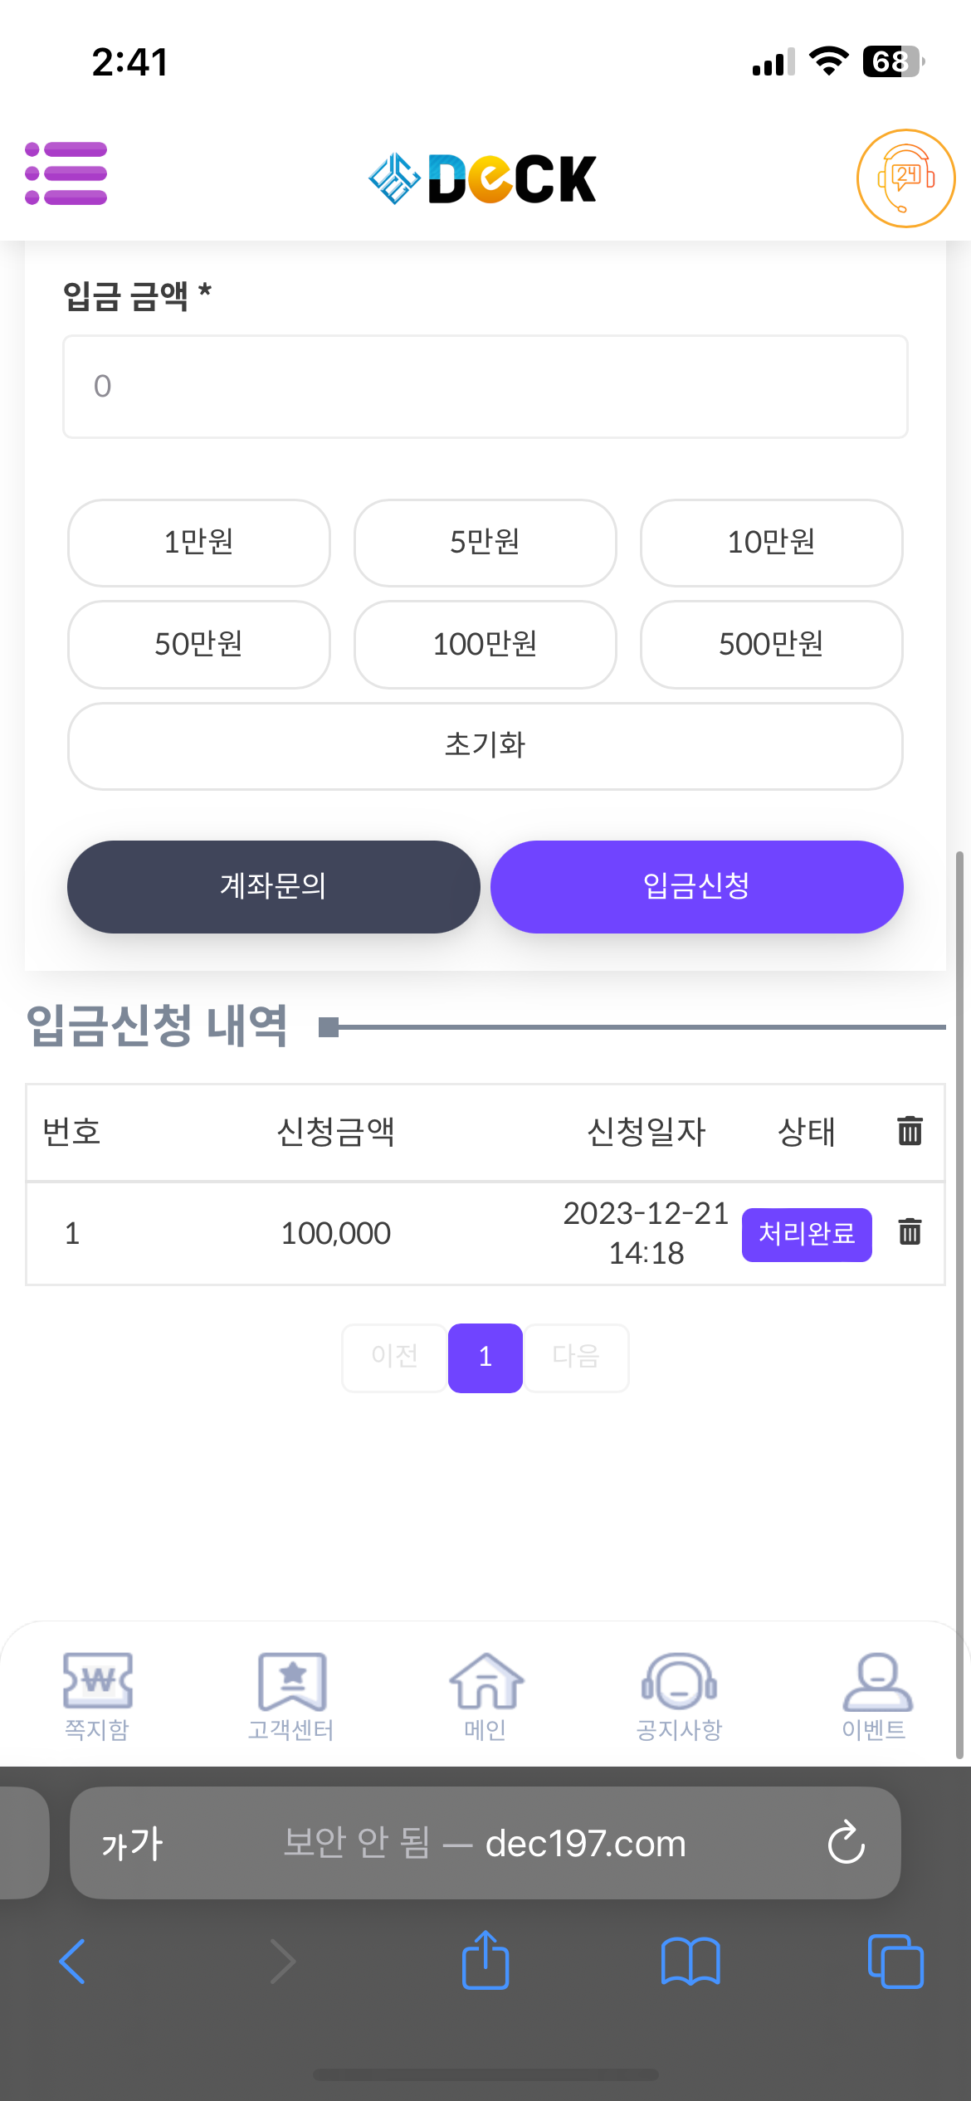
Task: Select the 500만원 amount preset
Action: (x=771, y=645)
